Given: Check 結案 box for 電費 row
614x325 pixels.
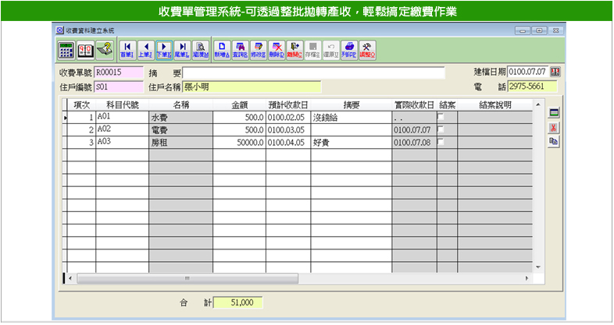Looking at the screenshot, I should coord(441,130).
